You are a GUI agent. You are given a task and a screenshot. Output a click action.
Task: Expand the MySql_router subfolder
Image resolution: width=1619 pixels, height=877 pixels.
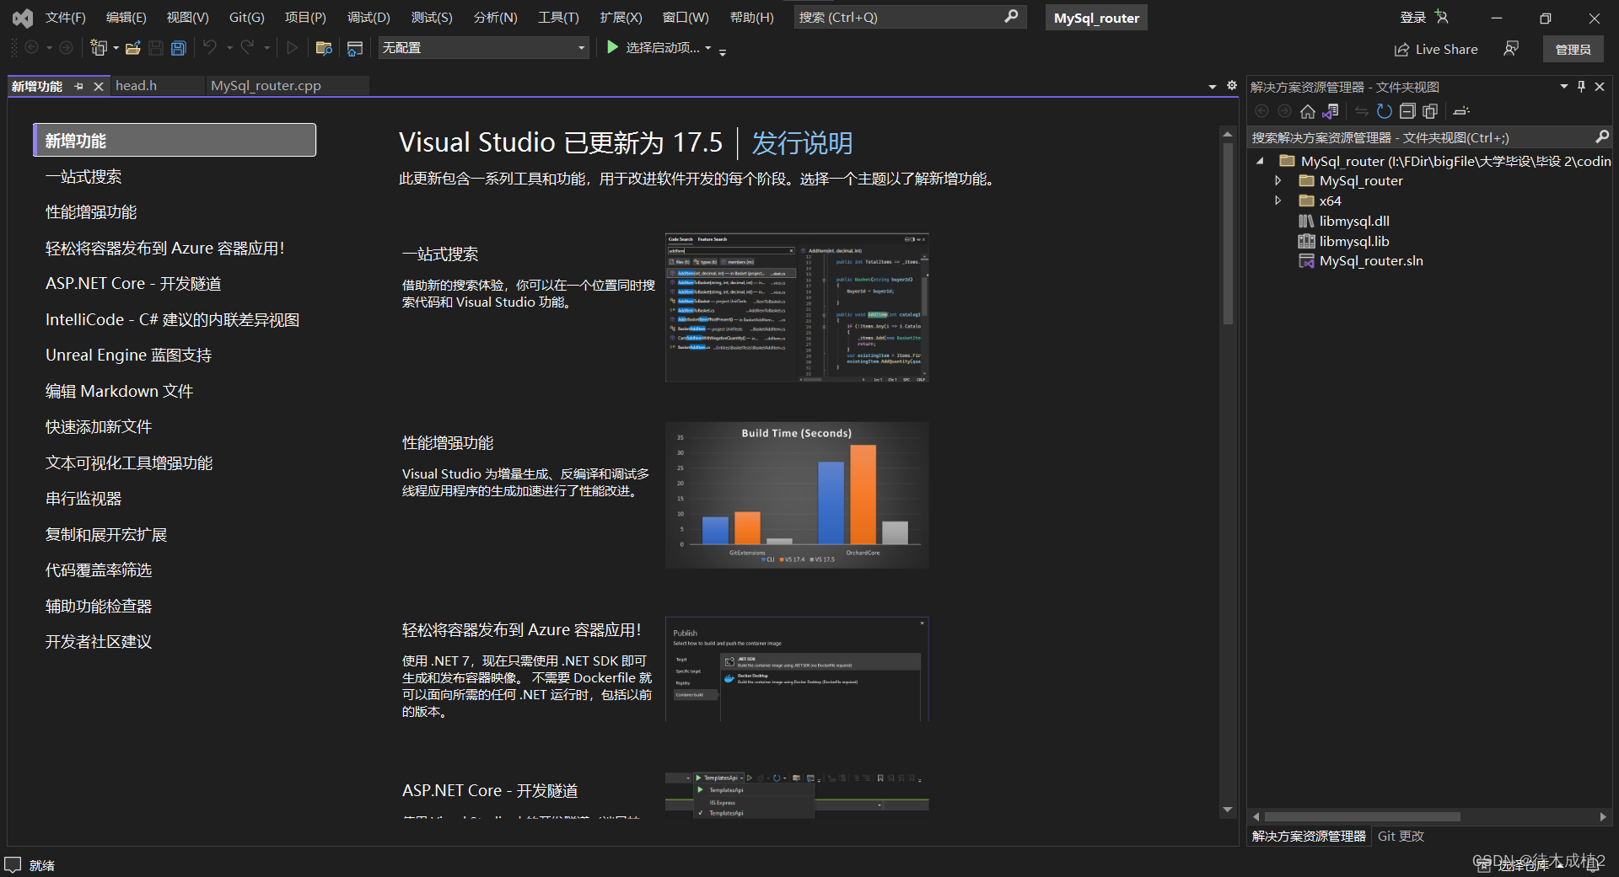(1278, 180)
